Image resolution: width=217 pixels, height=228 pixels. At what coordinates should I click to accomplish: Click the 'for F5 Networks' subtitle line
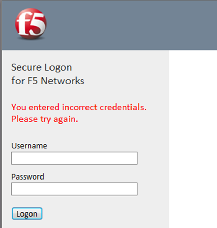pos(48,81)
